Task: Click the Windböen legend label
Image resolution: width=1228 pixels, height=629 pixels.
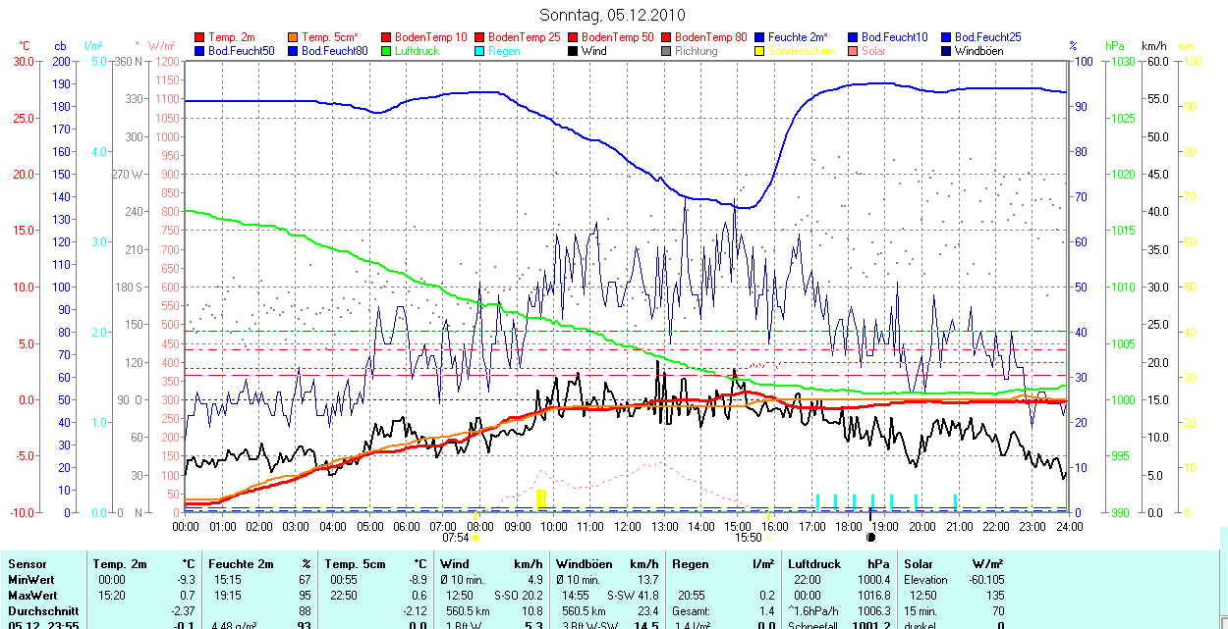Action: [x=978, y=51]
